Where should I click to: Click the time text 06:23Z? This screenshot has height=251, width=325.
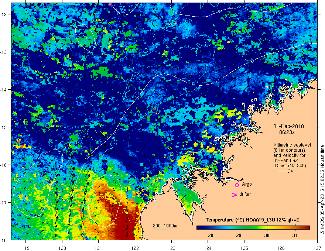[x=287, y=132]
